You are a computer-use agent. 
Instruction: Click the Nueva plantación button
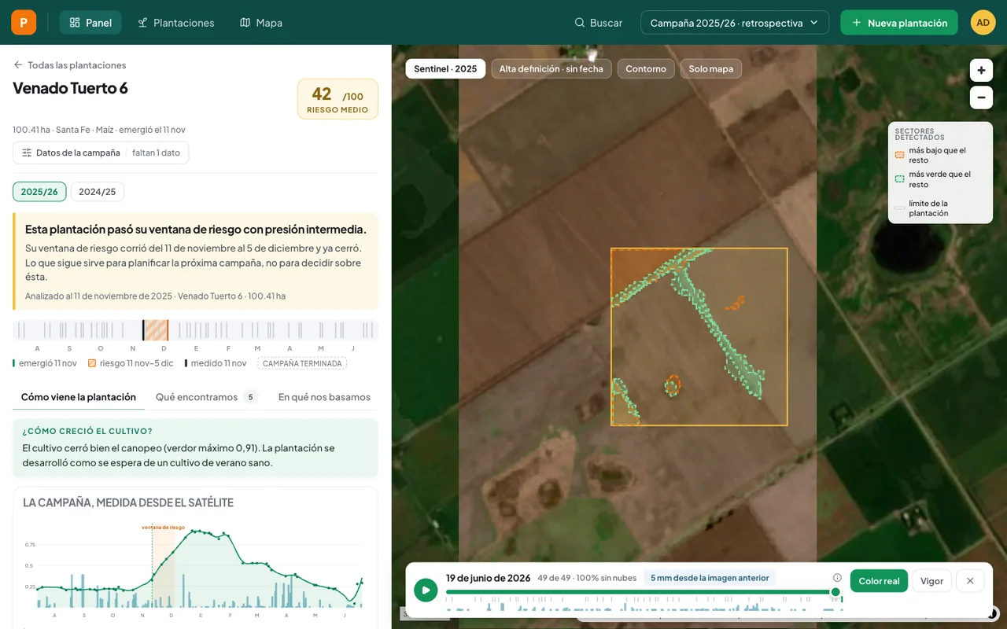899,23
